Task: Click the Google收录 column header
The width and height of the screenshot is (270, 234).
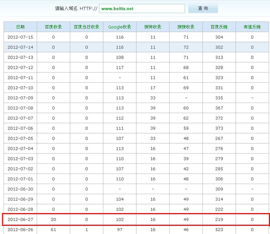Action: [120, 27]
